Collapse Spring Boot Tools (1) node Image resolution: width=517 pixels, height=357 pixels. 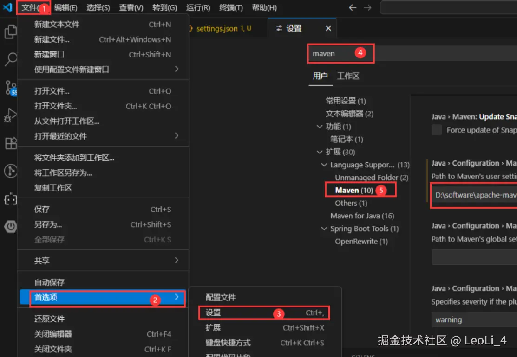tap(324, 229)
